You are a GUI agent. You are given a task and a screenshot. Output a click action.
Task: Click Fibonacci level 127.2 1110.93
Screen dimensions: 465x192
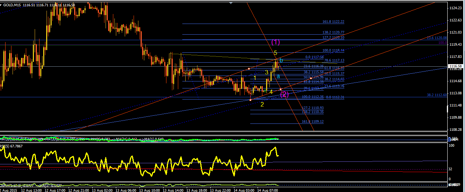(313, 108)
